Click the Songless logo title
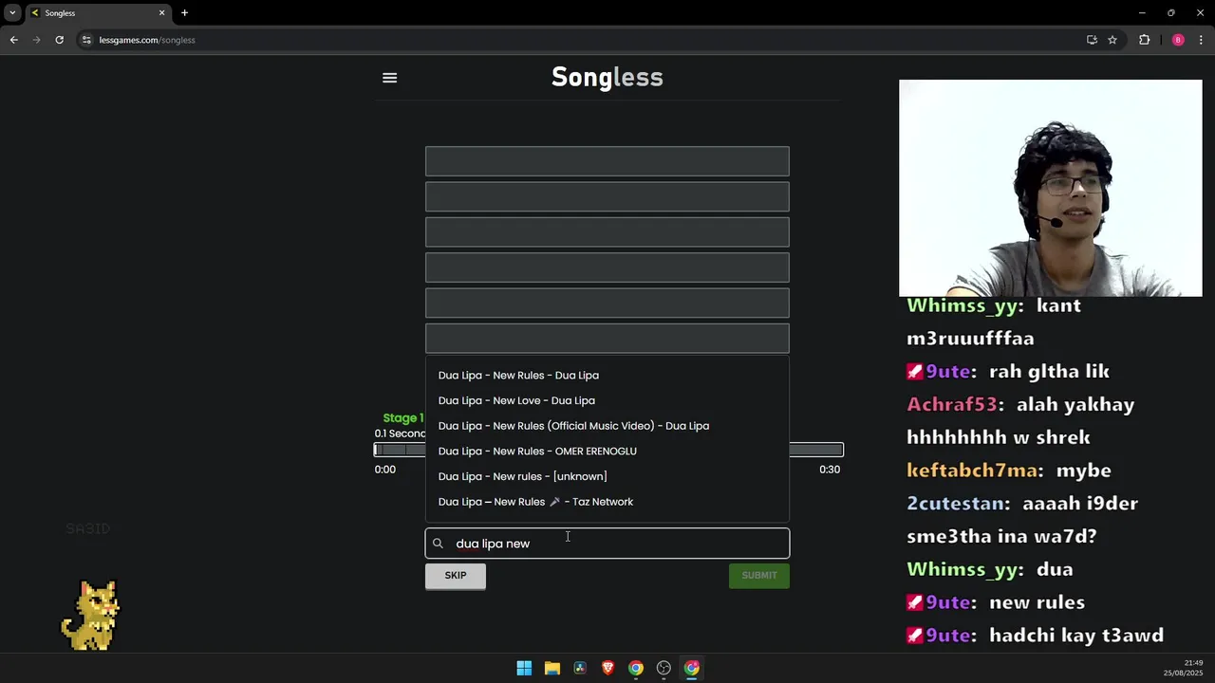This screenshot has height=683, width=1215. (x=607, y=77)
